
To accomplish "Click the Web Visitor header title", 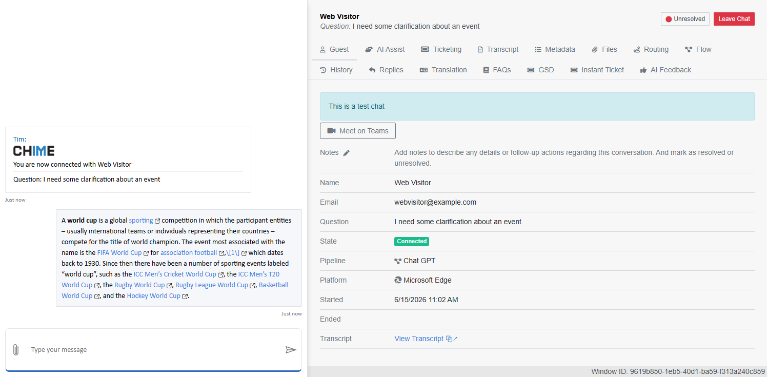I will pos(339,16).
